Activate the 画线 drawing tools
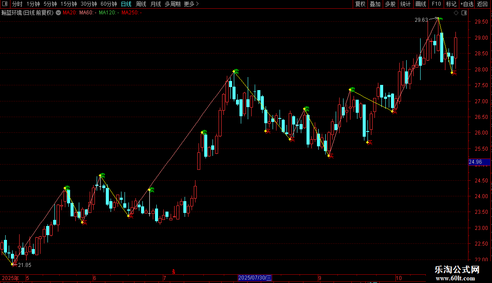The image size is (492, 283). (421, 4)
